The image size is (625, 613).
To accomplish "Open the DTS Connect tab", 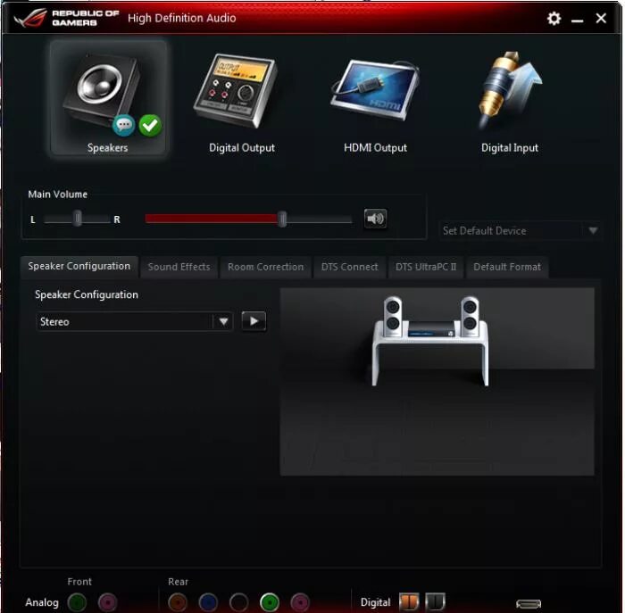I will point(350,267).
